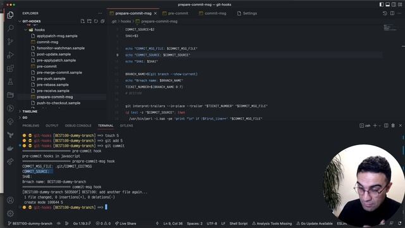Kill the terminal with trash icon
405x228 pixels.
393,125
